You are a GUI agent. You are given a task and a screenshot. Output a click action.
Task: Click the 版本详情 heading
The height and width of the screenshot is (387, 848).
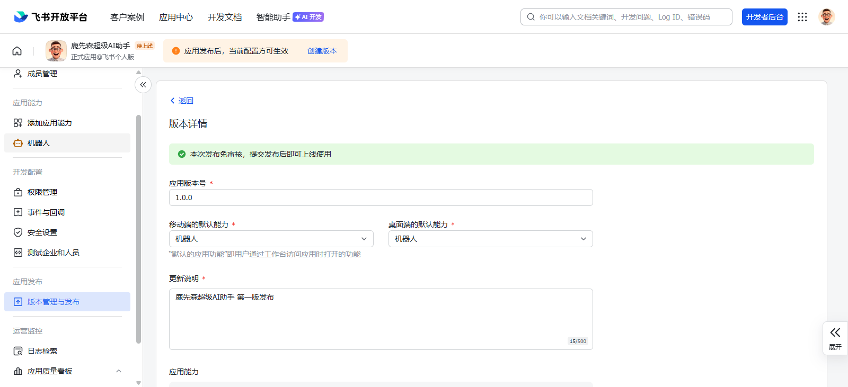tap(188, 124)
